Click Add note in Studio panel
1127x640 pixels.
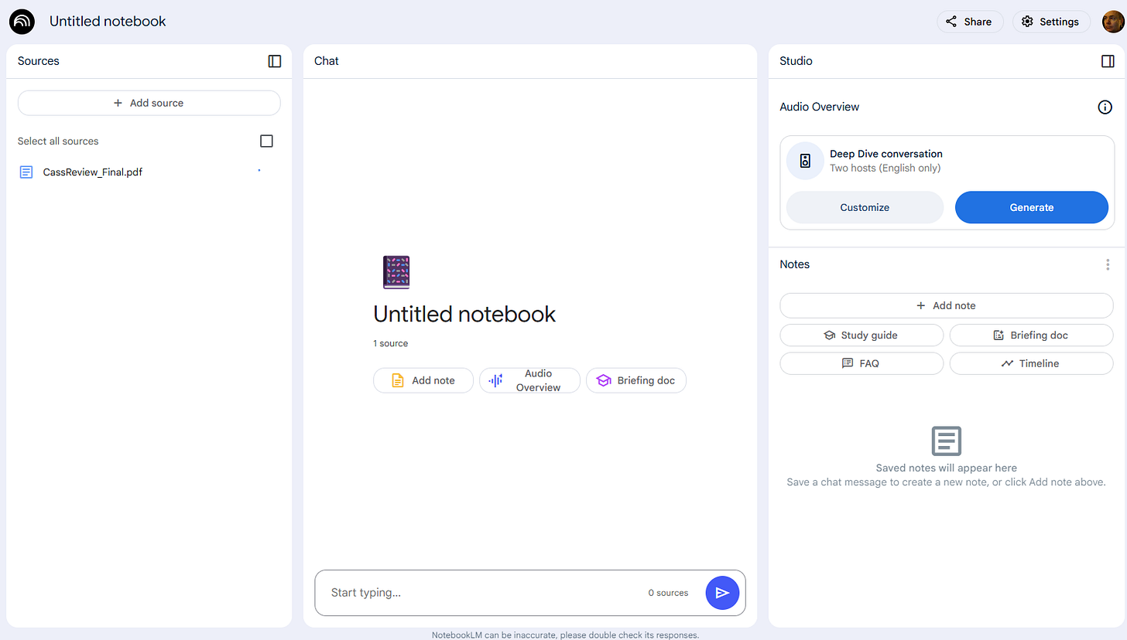(946, 305)
